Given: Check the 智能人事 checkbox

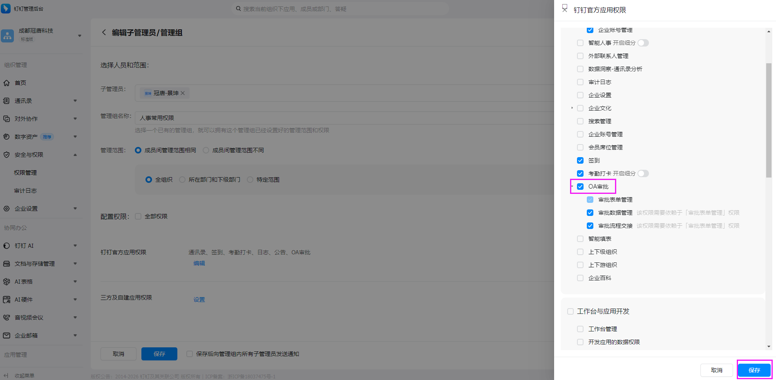Looking at the screenshot, I should click(x=580, y=43).
